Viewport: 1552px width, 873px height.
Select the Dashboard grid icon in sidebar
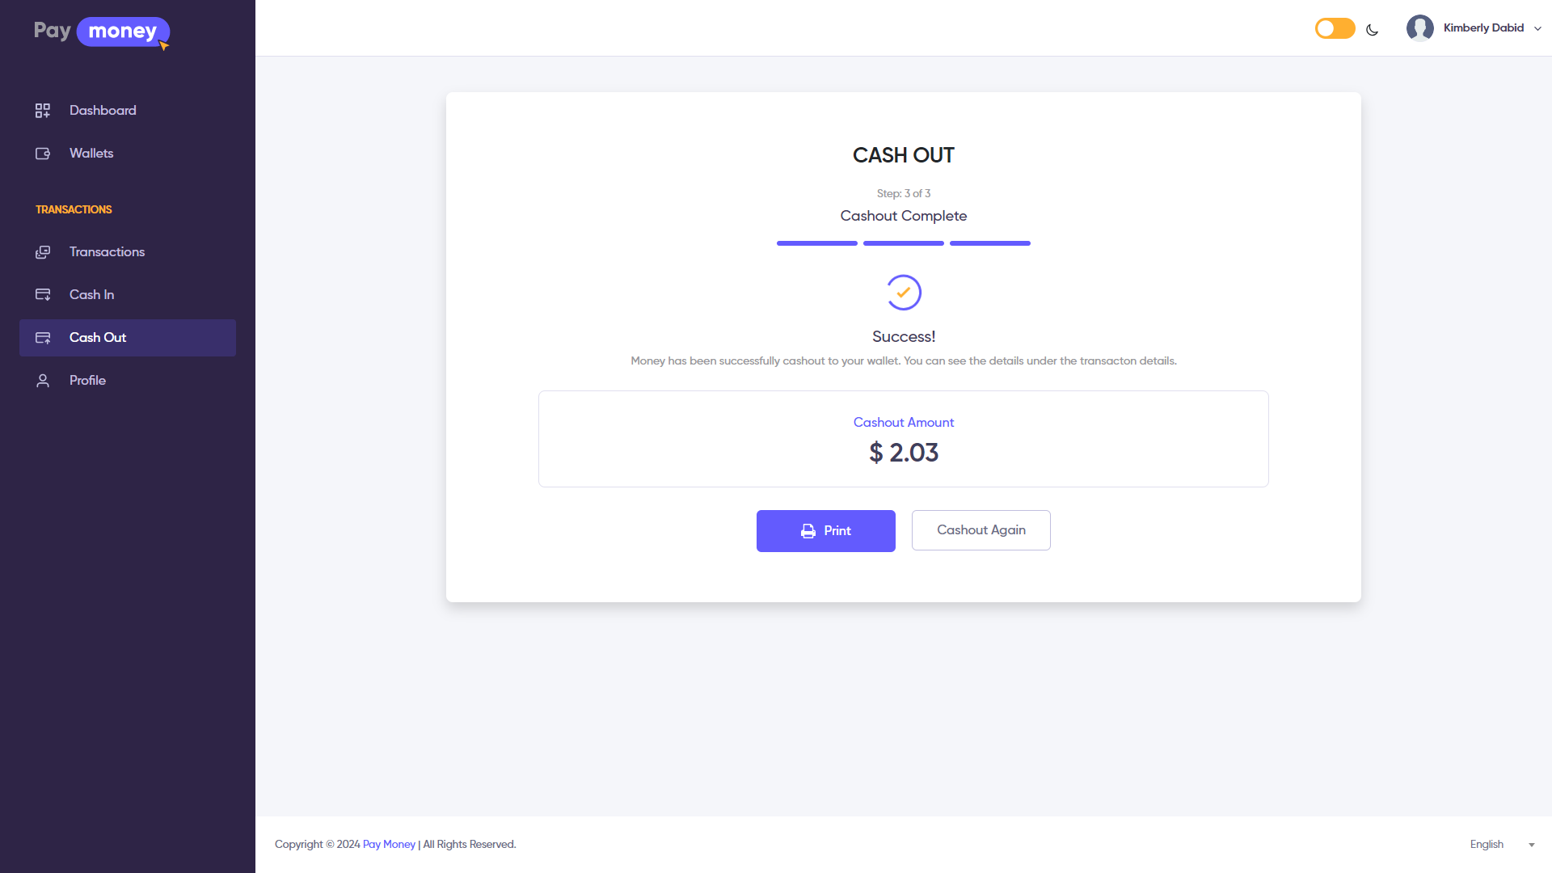pyautogui.click(x=43, y=111)
